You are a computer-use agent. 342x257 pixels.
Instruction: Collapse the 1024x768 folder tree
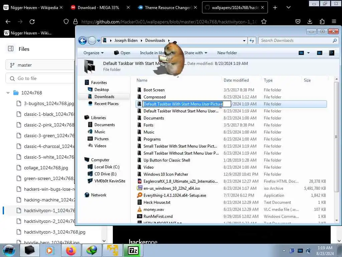click(8, 93)
